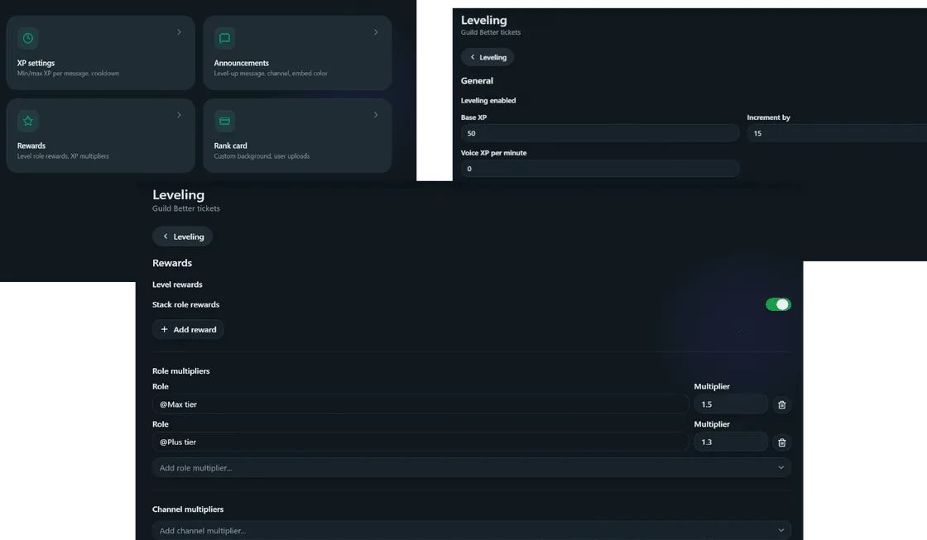Open the Rewards card

pyautogui.click(x=100, y=136)
